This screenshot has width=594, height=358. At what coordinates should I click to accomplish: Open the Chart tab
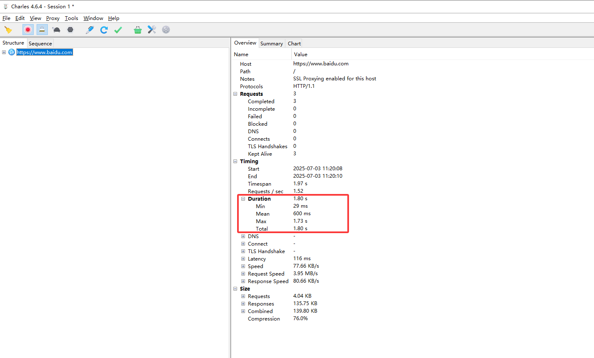pyautogui.click(x=294, y=44)
